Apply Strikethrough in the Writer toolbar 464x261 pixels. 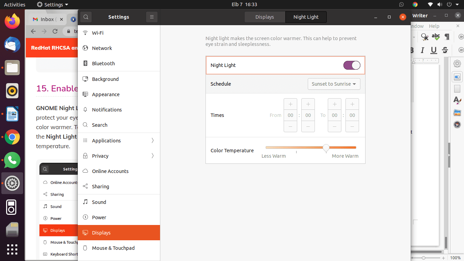tap(445, 50)
